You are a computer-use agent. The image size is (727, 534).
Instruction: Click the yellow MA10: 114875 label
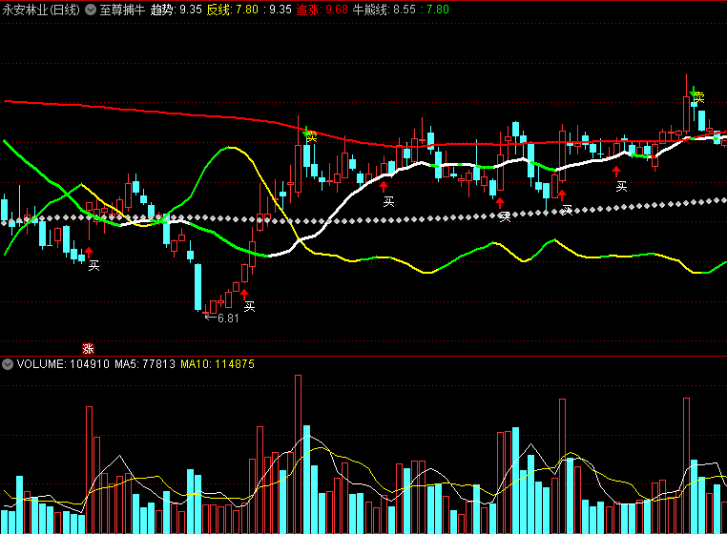[218, 364]
